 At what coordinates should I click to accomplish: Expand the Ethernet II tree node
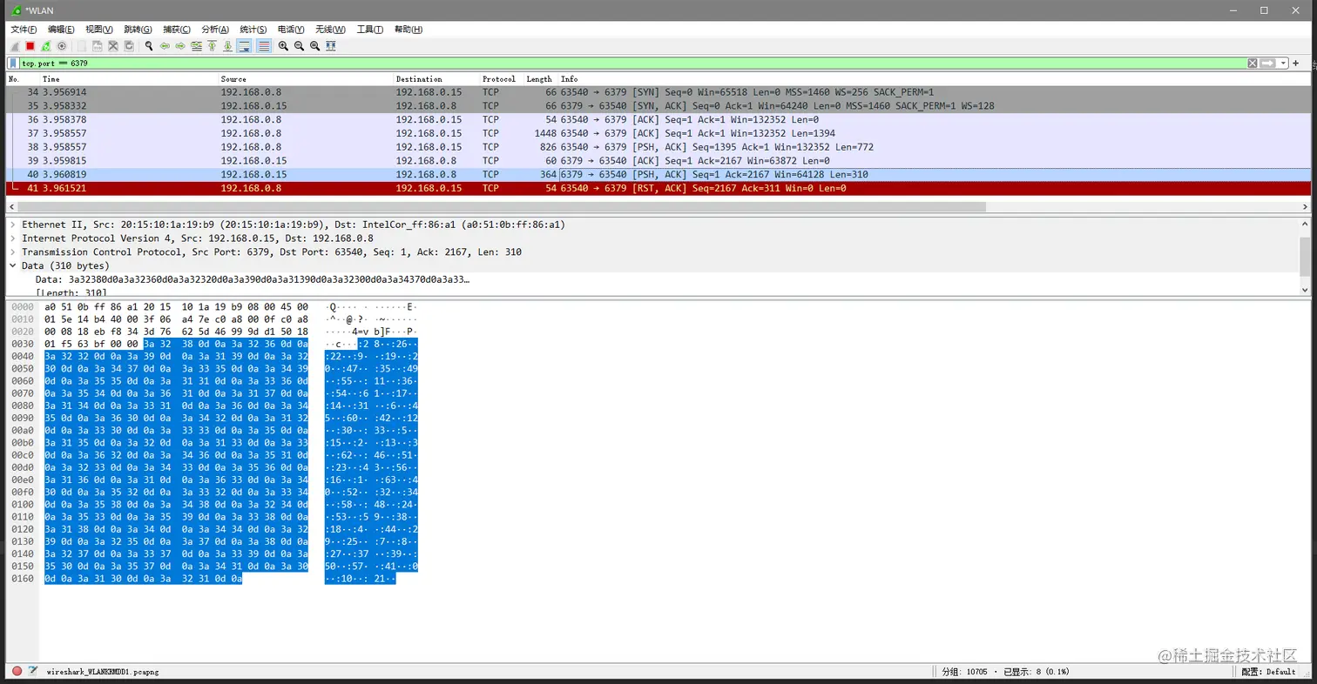pyautogui.click(x=13, y=225)
